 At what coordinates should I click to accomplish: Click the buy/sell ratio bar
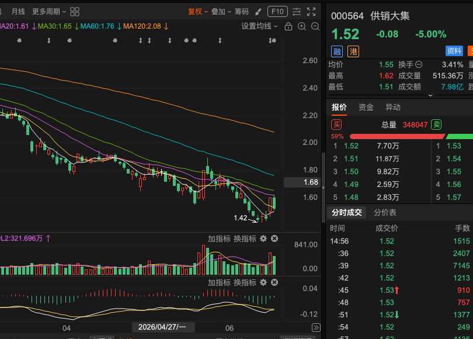411,136
